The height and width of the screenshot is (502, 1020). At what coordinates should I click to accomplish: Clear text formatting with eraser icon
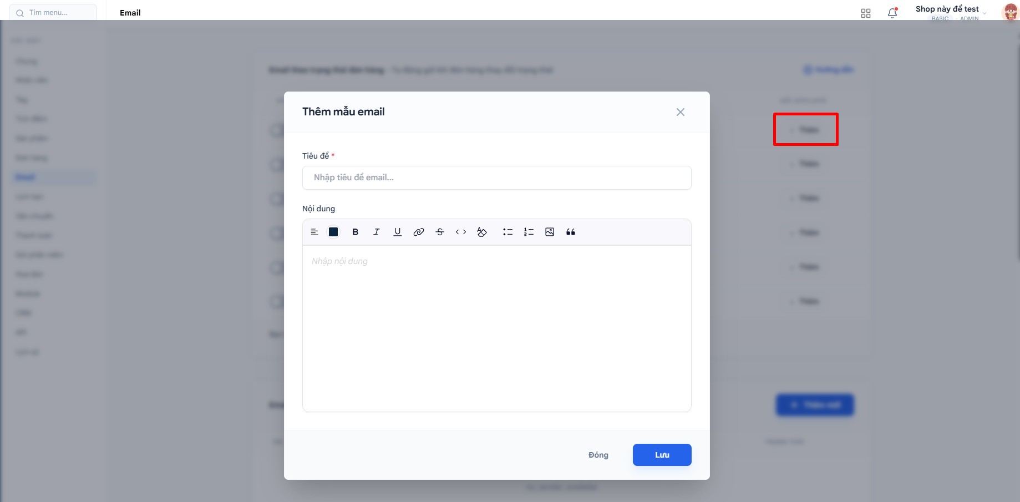tap(482, 232)
